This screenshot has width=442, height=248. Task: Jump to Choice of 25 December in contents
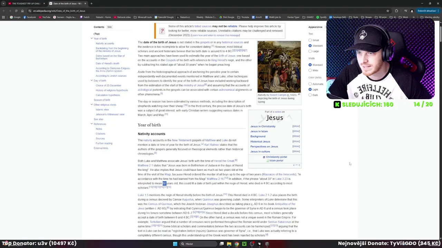(x=108, y=85)
